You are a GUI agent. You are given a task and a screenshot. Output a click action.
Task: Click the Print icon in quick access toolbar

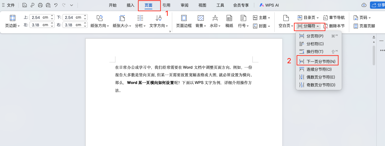click(x=40, y=5)
